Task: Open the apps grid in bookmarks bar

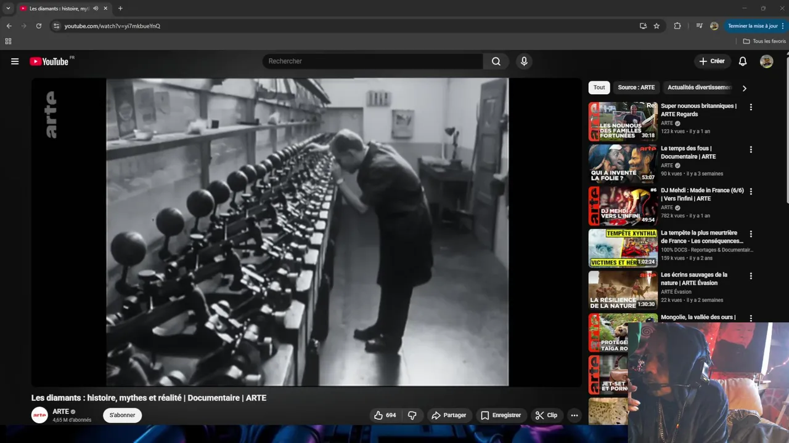Action: [8, 41]
